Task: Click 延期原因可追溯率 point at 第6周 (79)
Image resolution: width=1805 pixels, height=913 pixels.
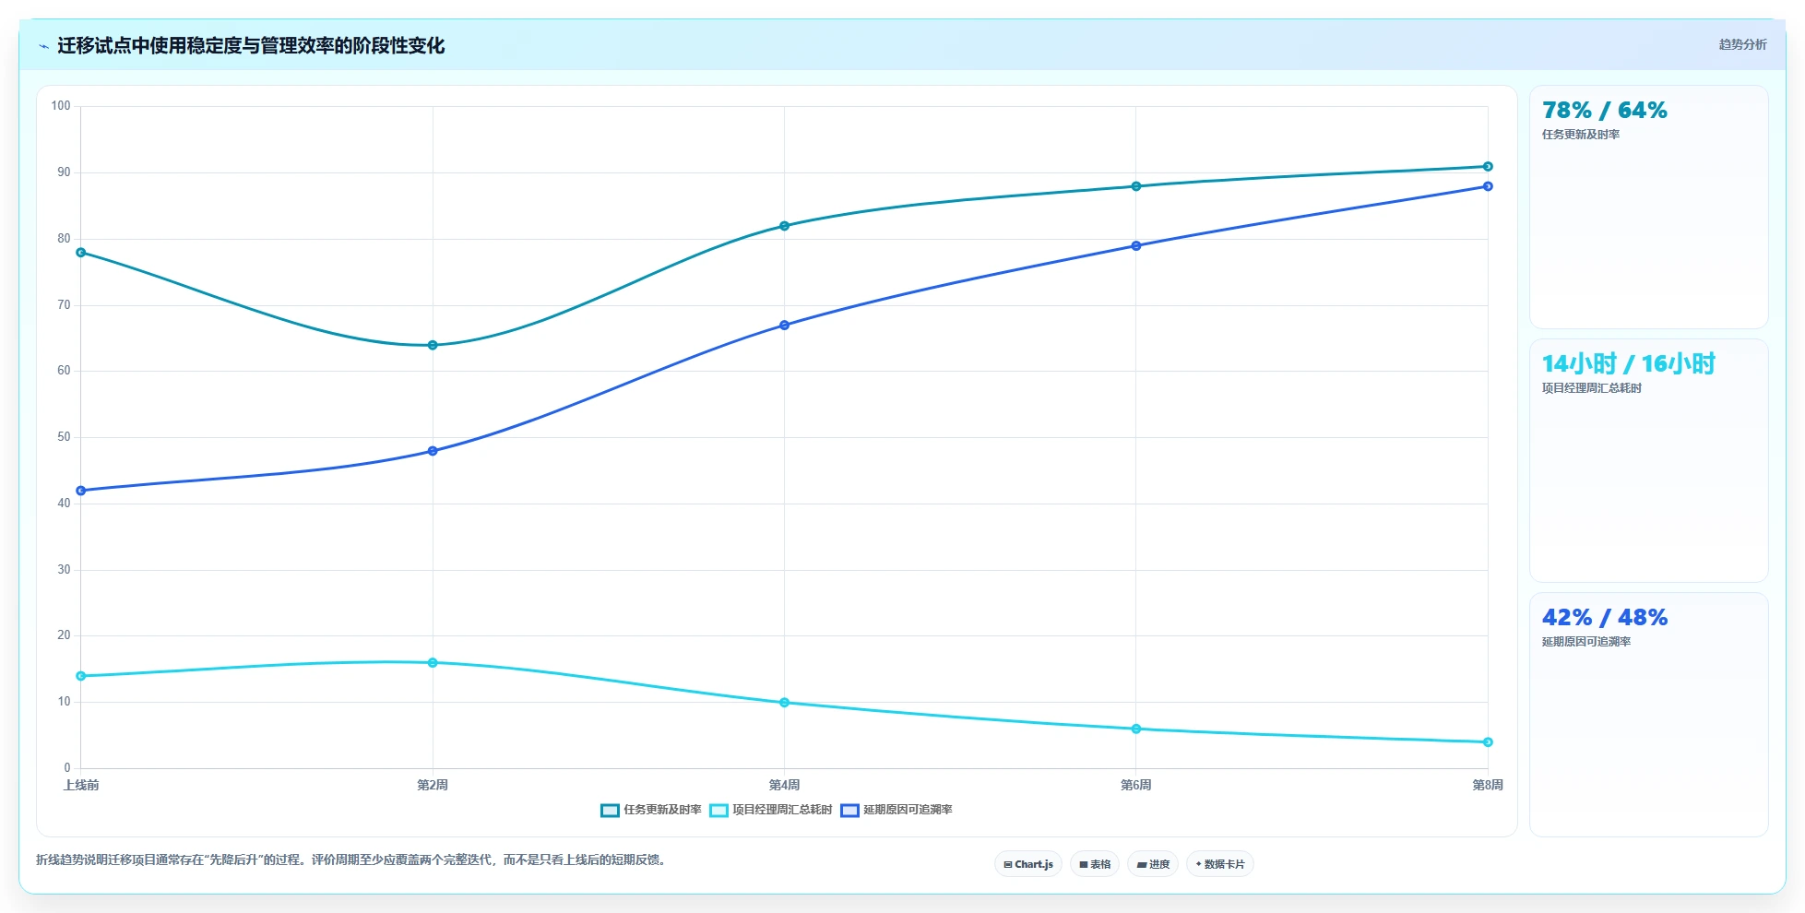Action: pos(1136,246)
